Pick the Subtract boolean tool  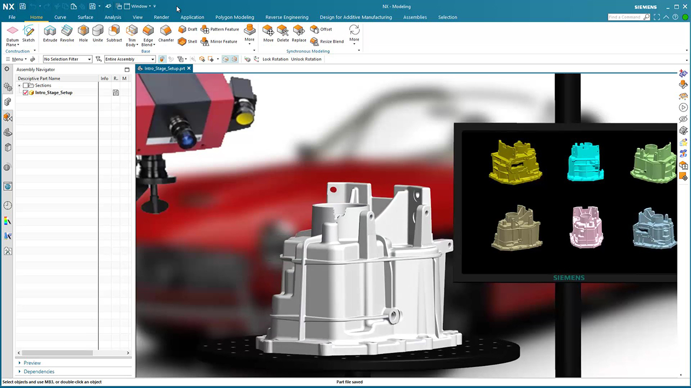114,33
